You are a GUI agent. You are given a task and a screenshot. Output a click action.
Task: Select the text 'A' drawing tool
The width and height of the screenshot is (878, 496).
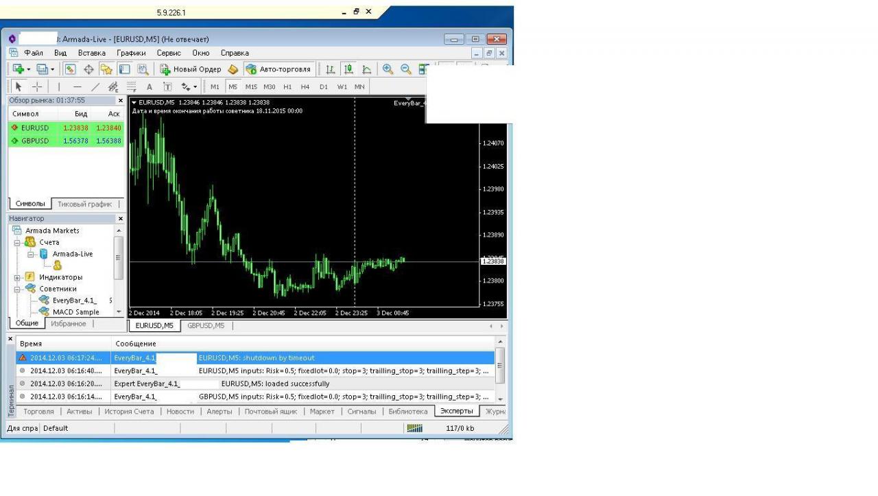(x=150, y=87)
